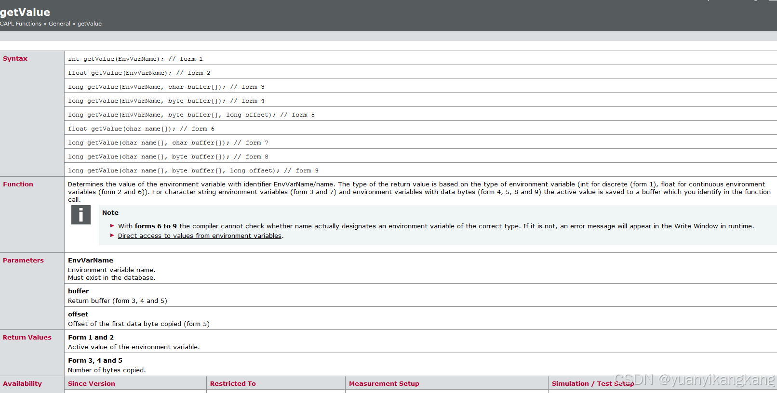Click the 'Measurement Setup' column header

click(x=384, y=384)
